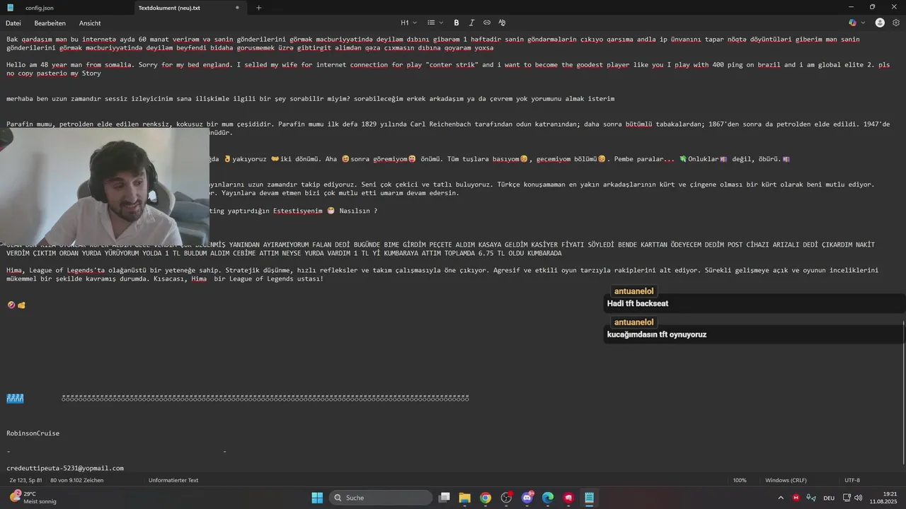Open the Copilot dropdown arrow

tap(863, 23)
